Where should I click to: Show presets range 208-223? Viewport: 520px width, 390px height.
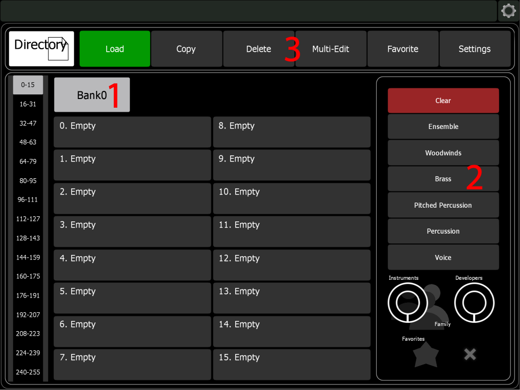tap(28, 334)
